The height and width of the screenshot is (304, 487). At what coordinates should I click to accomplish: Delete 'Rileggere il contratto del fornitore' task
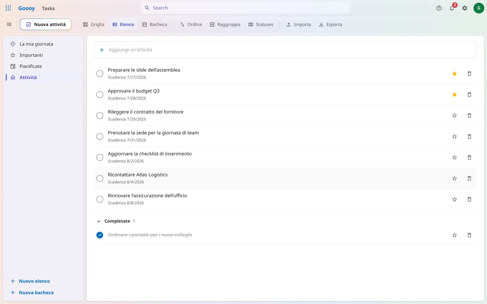pos(469,116)
